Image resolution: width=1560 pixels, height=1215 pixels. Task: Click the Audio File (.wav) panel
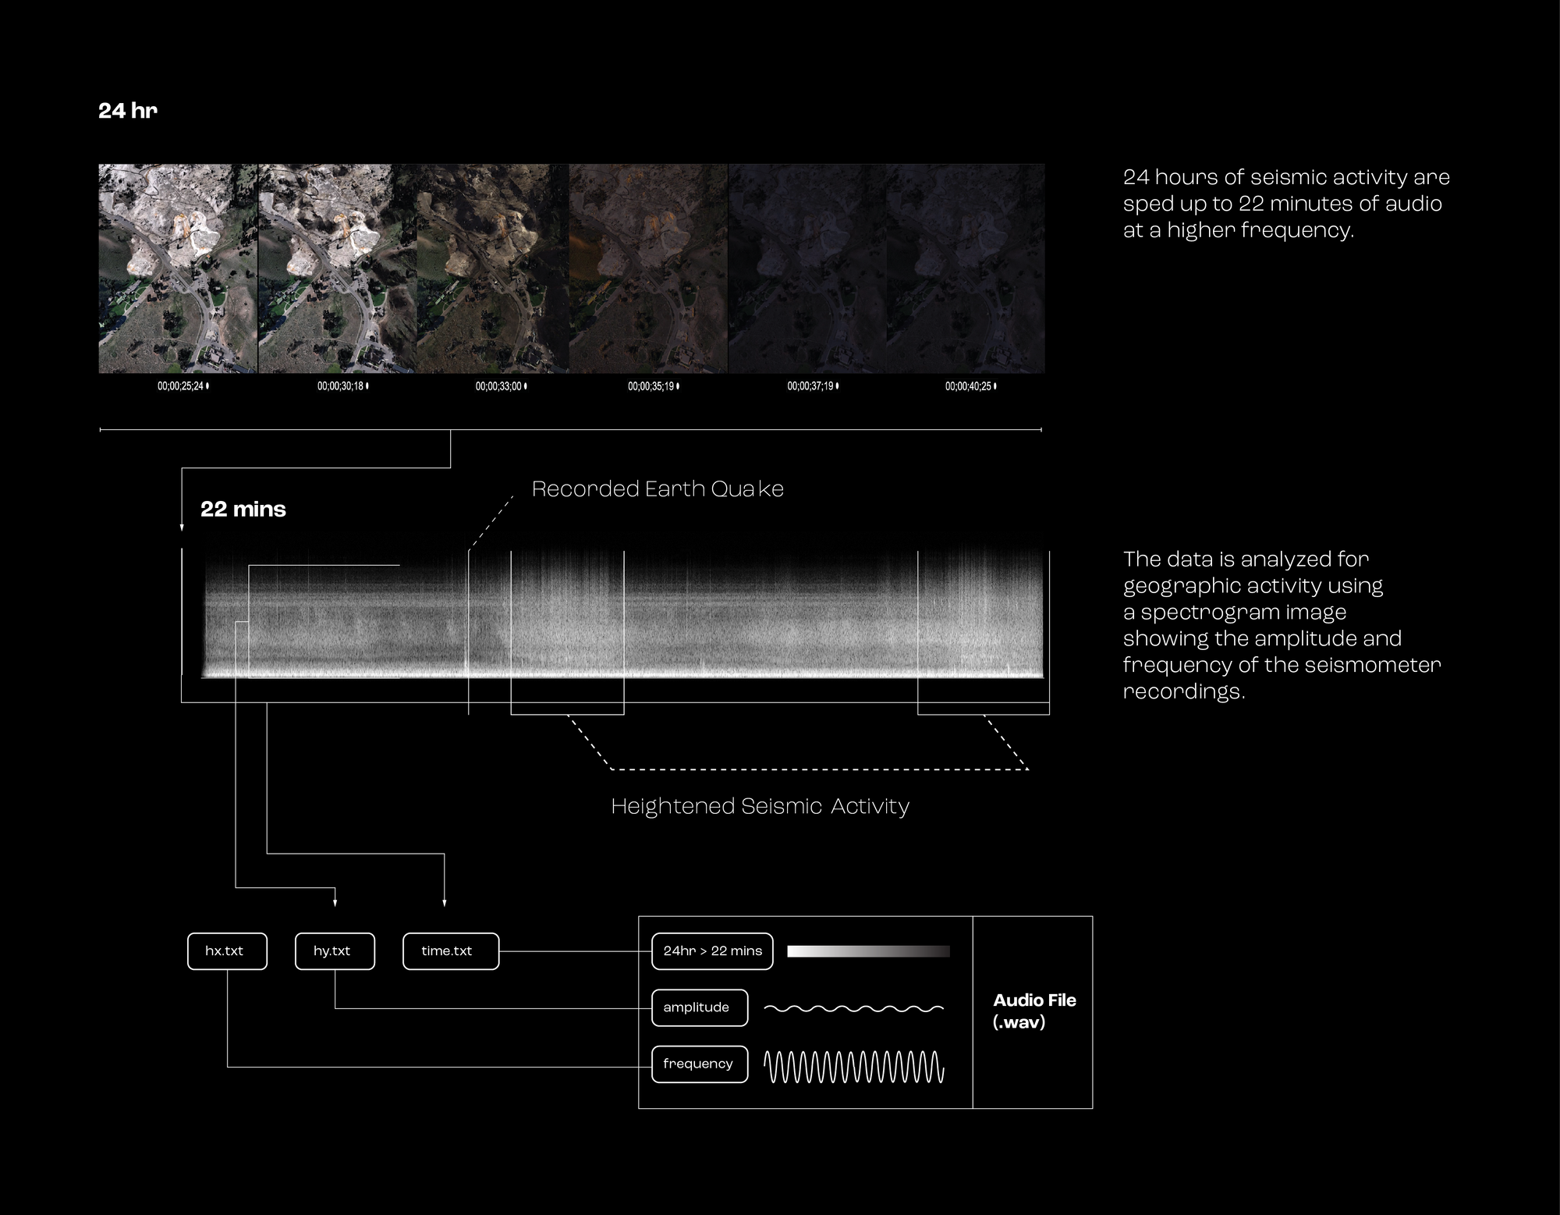pos(1033,1011)
